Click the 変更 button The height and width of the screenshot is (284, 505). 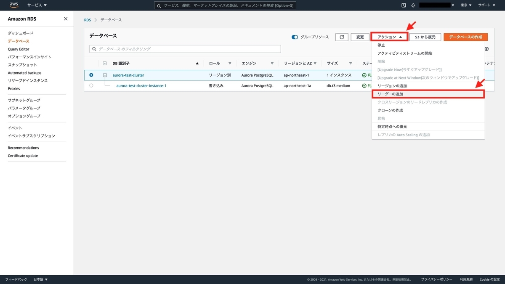pyautogui.click(x=360, y=37)
